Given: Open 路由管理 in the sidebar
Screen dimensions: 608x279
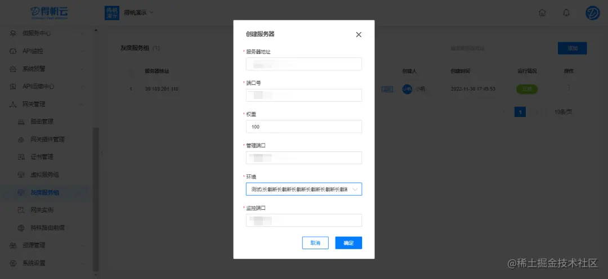Looking at the screenshot, I should coord(42,121).
